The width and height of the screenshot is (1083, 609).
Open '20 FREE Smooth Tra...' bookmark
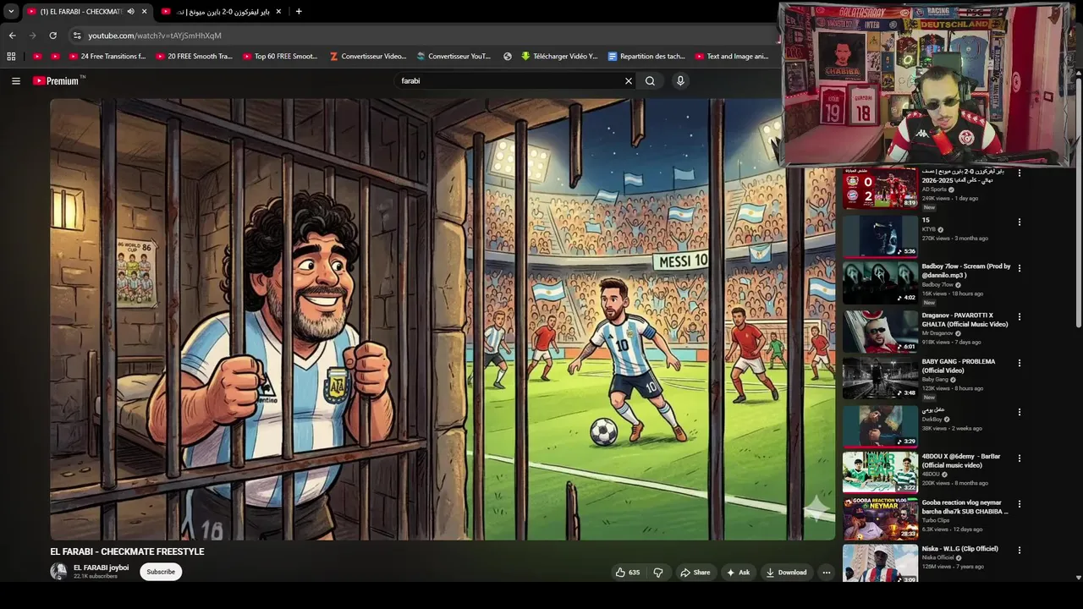pyautogui.click(x=194, y=57)
